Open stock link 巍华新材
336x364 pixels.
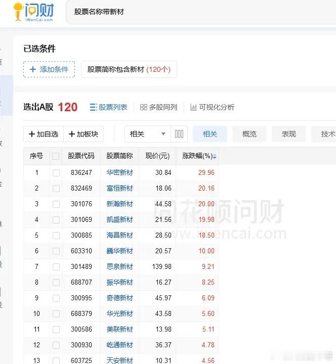click(119, 251)
